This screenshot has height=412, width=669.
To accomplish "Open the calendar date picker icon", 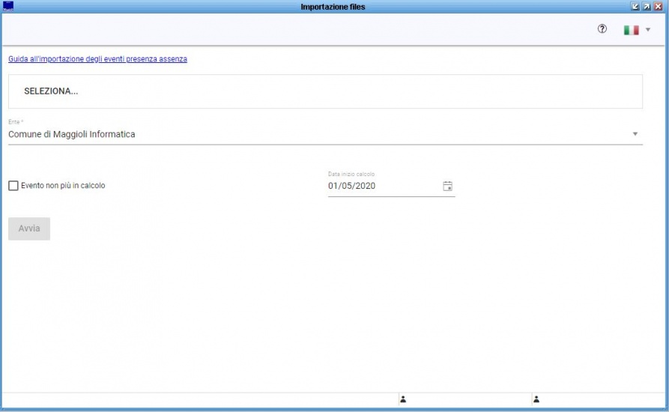I will coord(447,186).
